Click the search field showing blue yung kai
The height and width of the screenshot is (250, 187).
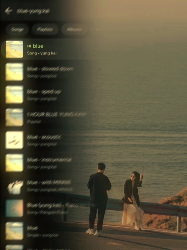[33, 11]
